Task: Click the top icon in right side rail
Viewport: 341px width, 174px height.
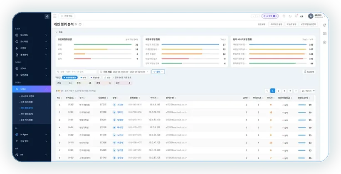Action: coord(324,25)
